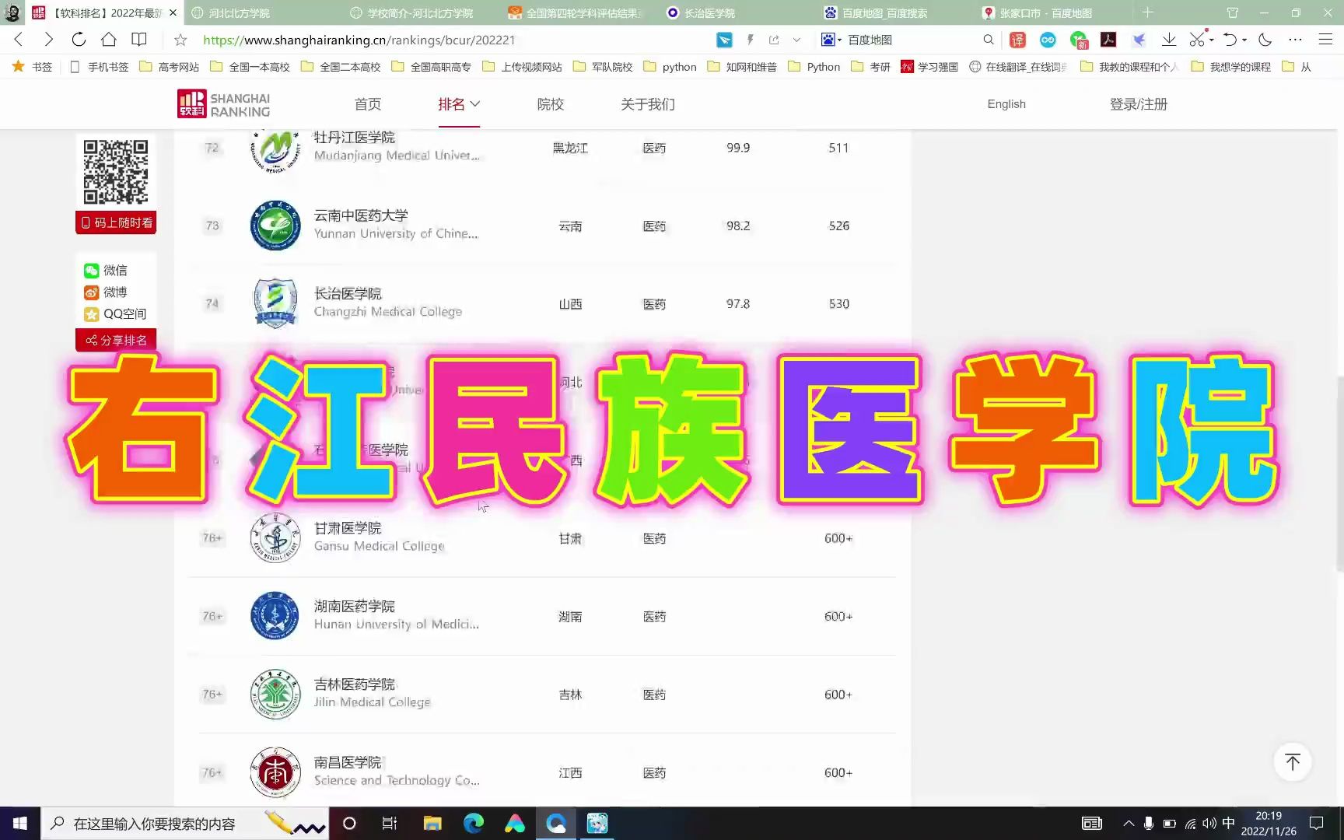Open File Explorer from the taskbar

432,823
